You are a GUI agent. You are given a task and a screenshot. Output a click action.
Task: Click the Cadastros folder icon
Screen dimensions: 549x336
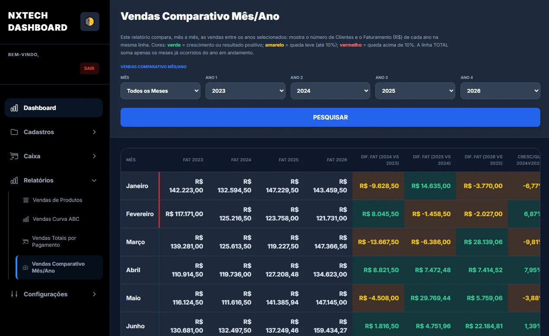tap(14, 132)
